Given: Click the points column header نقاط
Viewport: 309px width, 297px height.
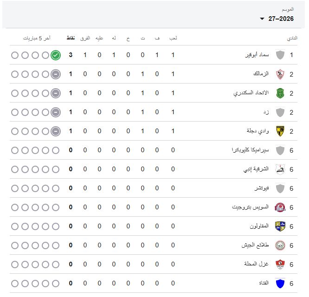Looking at the screenshot, I should coord(71,38).
